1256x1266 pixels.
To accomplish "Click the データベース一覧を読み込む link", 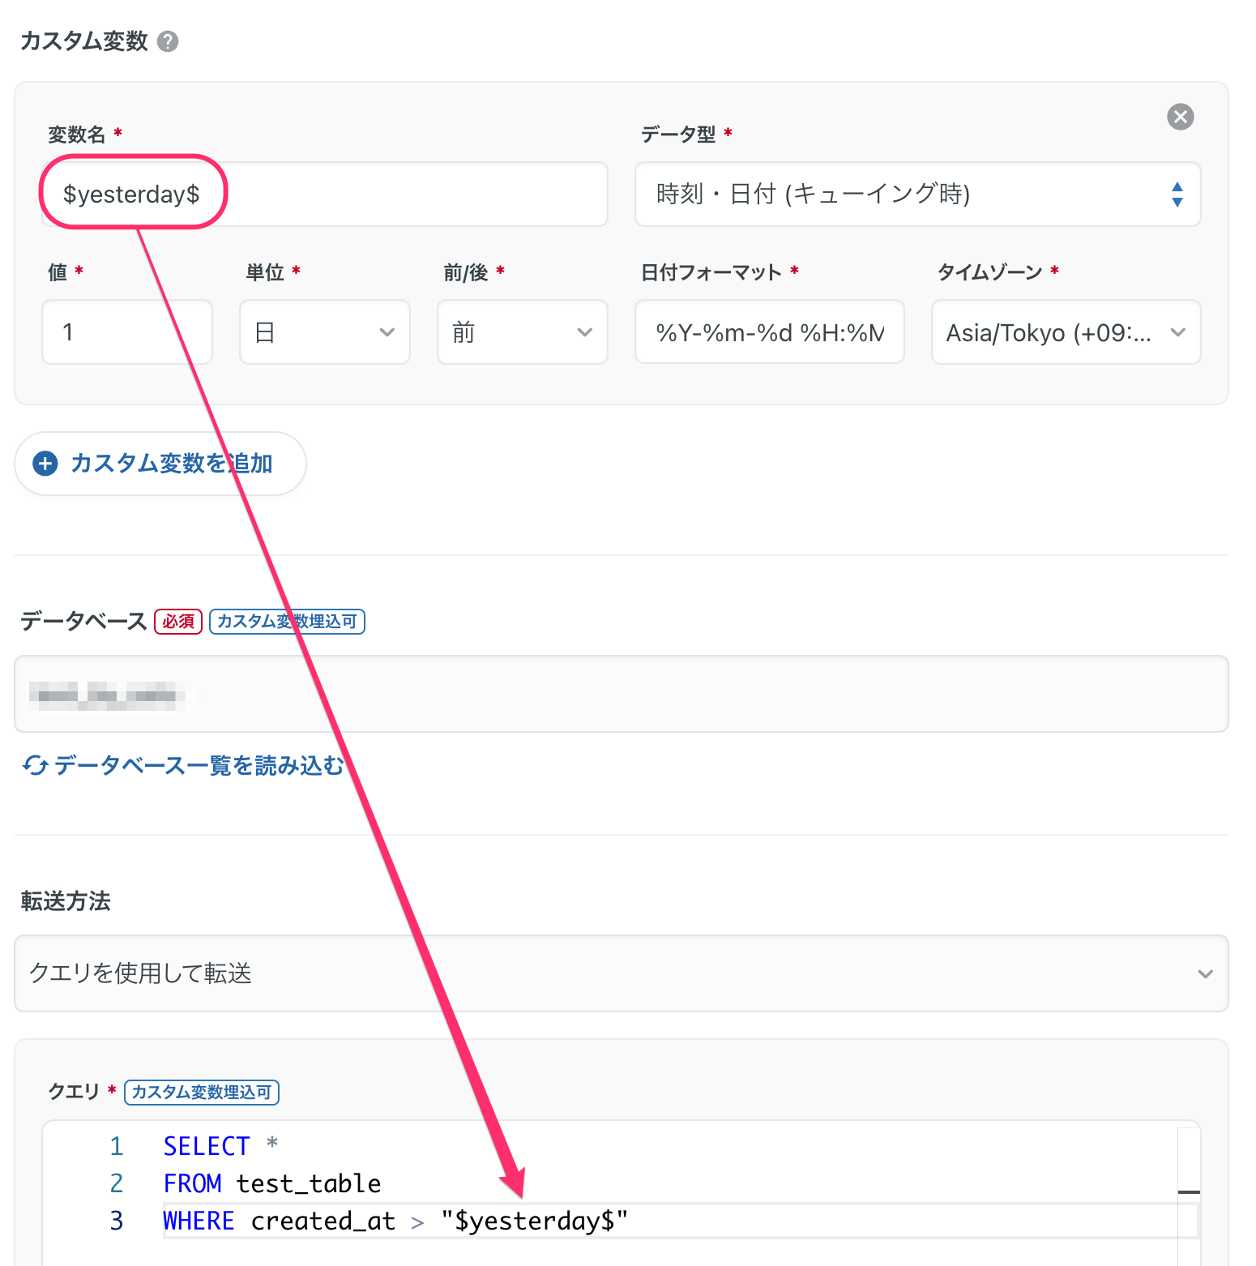I will pyautogui.click(x=199, y=765).
